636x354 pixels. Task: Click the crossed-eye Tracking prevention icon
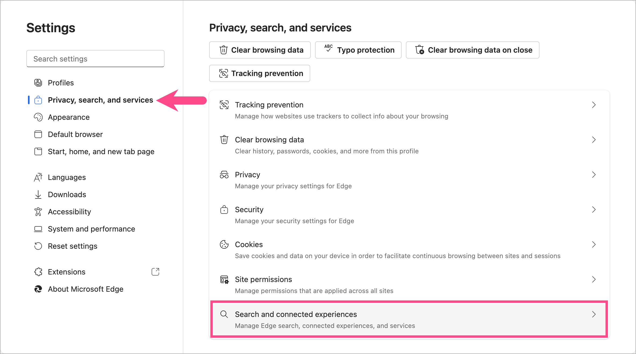(224, 105)
